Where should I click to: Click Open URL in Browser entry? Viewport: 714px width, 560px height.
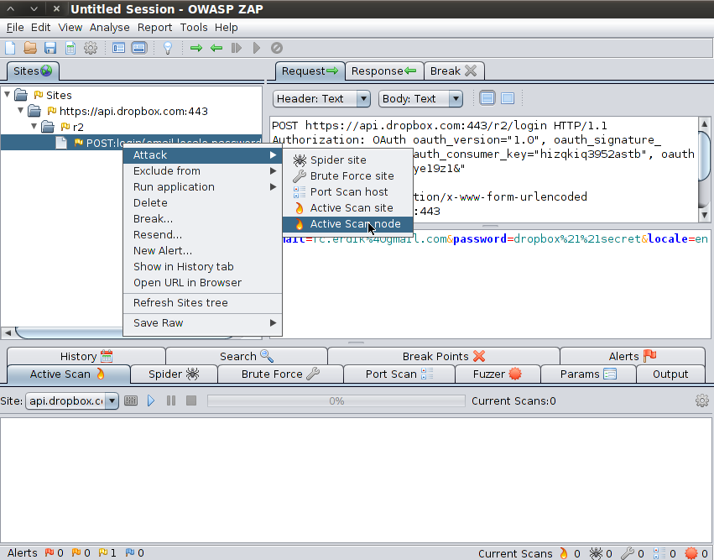point(203,282)
